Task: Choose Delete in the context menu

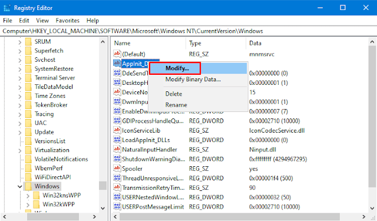Action: (198, 94)
